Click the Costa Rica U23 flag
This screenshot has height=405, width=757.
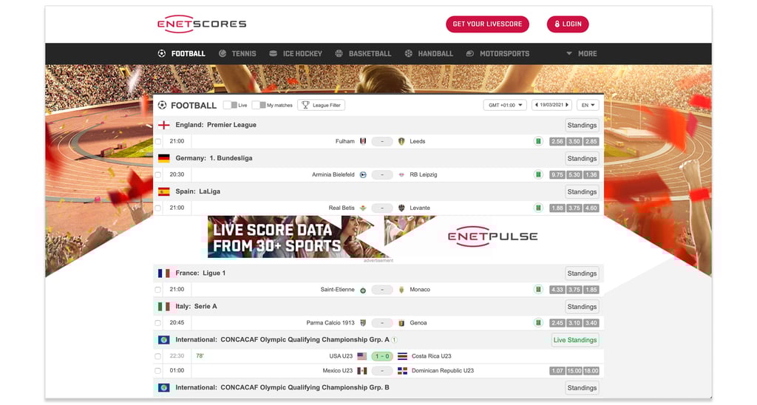tap(402, 356)
